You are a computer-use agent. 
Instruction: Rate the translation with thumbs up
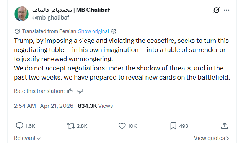(70, 91)
